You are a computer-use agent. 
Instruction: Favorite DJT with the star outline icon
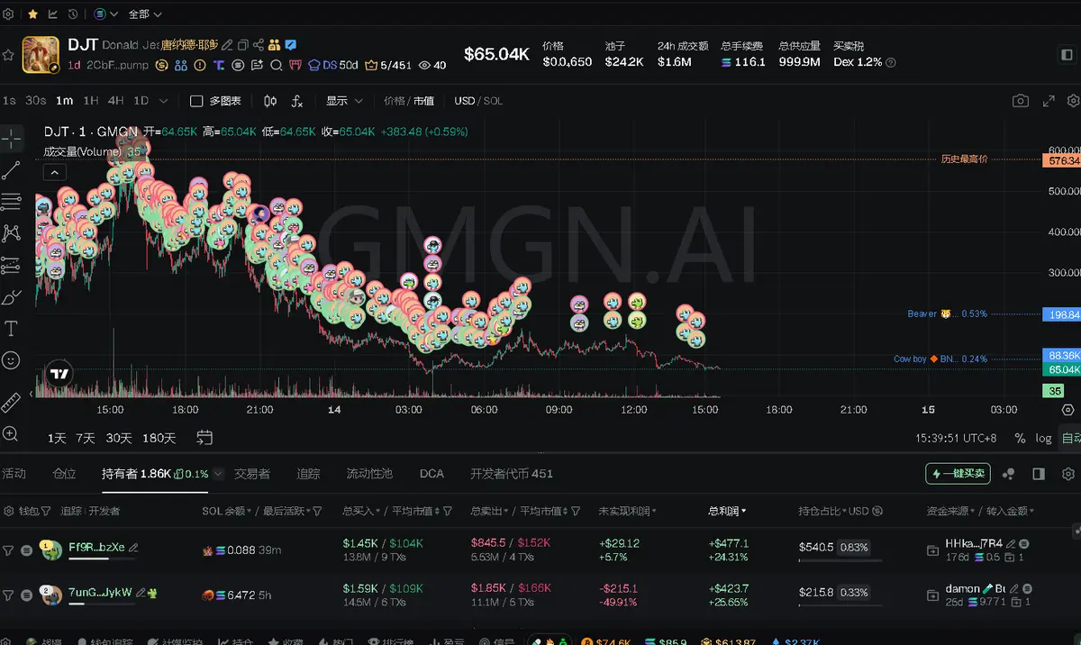click(8, 55)
